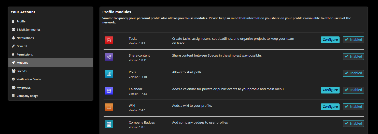The image size is (378, 134).
Task: Disable the Wiki module Enabled toggle
Action: 353,107
